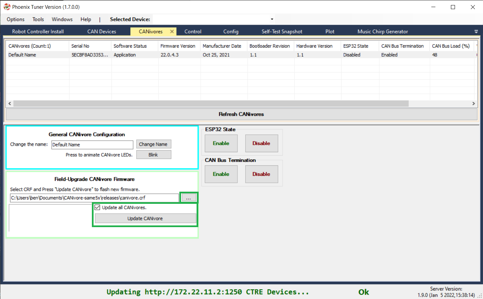The width and height of the screenshot is (483, 299).
Task: Close the CANivores tab with X icon
Action: click(172, 31)
